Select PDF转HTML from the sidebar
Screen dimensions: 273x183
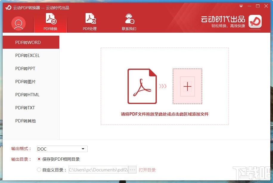click(x=27, y=94)
